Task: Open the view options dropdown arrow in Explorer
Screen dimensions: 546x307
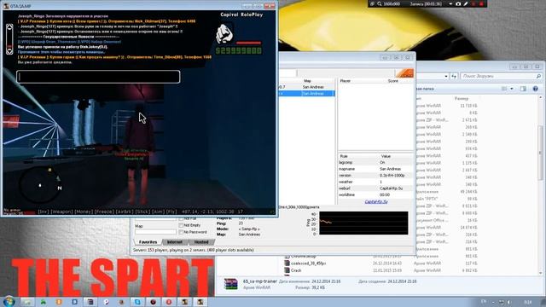Action: coord(512,89)
